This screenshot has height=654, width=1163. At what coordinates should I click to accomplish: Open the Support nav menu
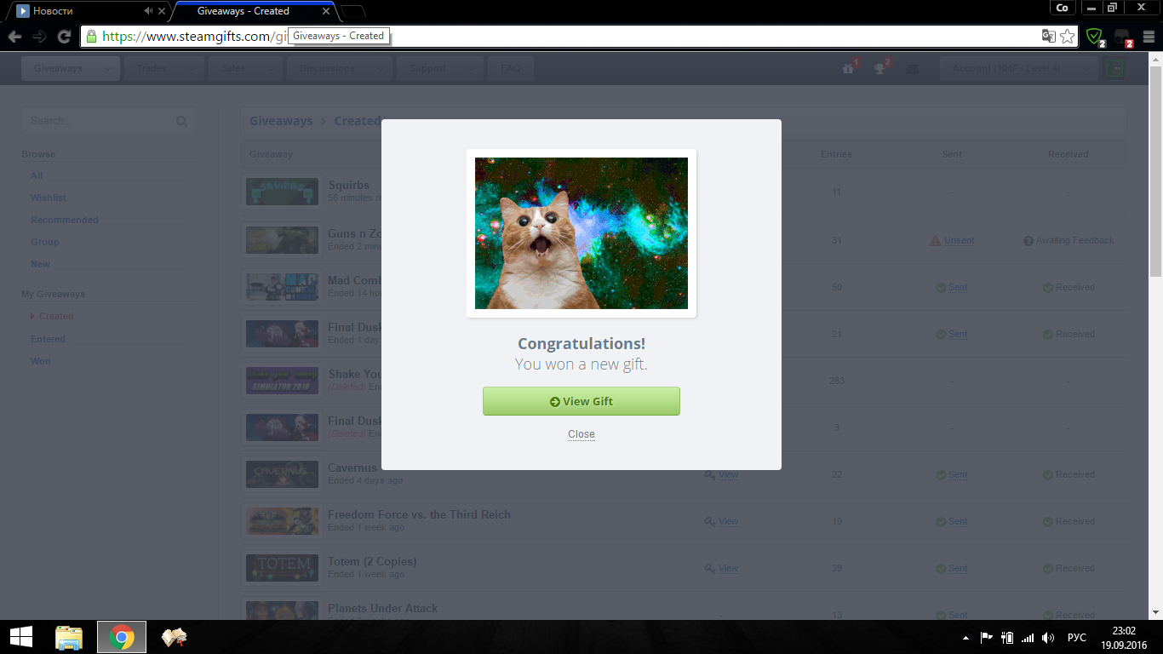point(427,68)
